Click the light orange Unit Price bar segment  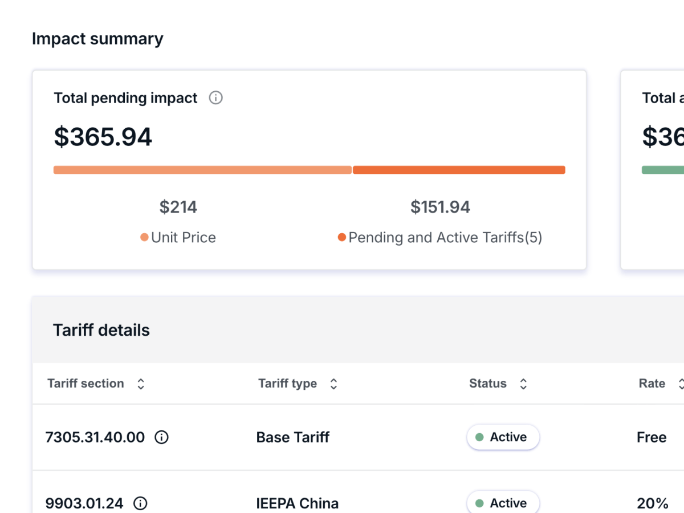(x=202, y=170)
